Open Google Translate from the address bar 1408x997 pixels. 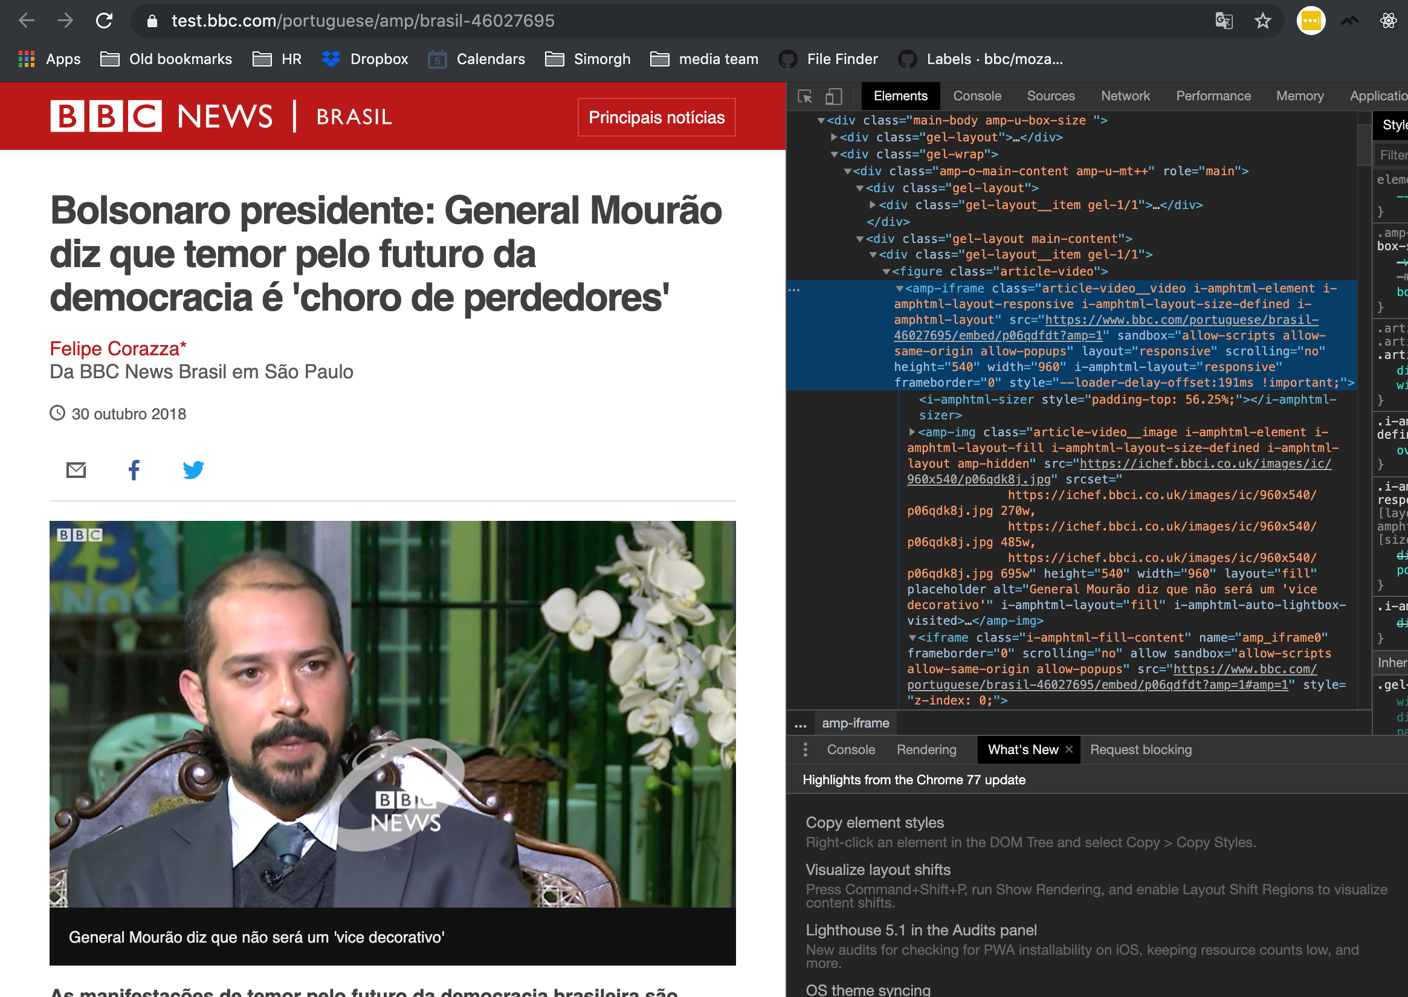coord(1223,21)
